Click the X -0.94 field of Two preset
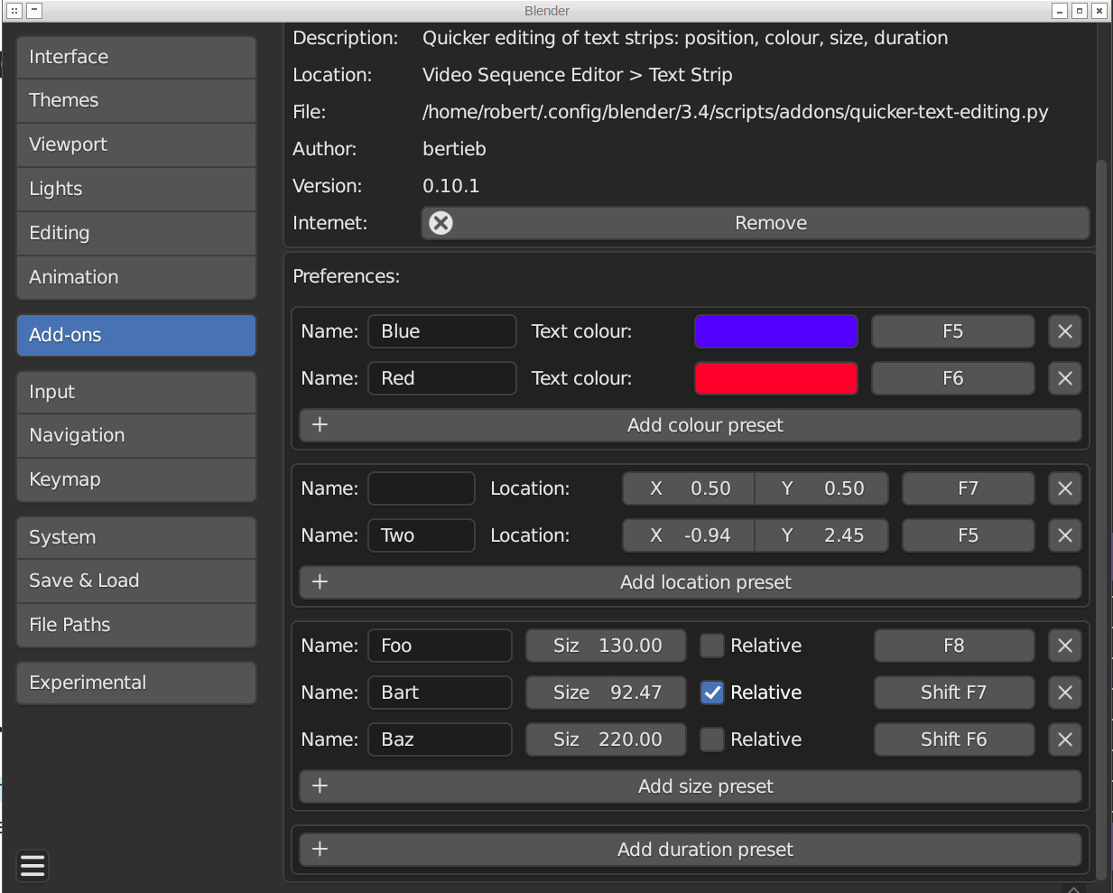The height and width of the screenshot is (893, 1113). pyautogui.click(x=689, y=535)
